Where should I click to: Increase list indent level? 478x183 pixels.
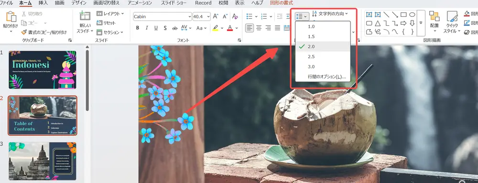[288, 16]
